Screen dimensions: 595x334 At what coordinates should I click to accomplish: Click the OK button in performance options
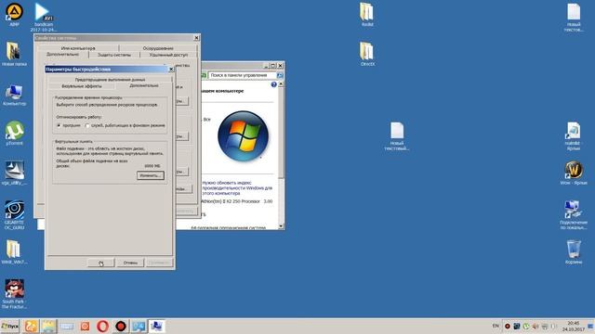101,263
